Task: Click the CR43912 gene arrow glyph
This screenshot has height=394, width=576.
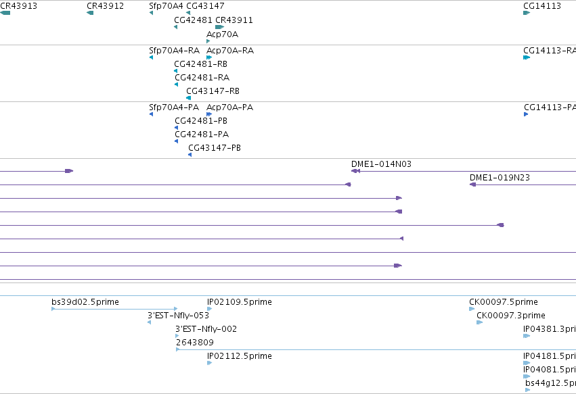Action: coord(90,13)
